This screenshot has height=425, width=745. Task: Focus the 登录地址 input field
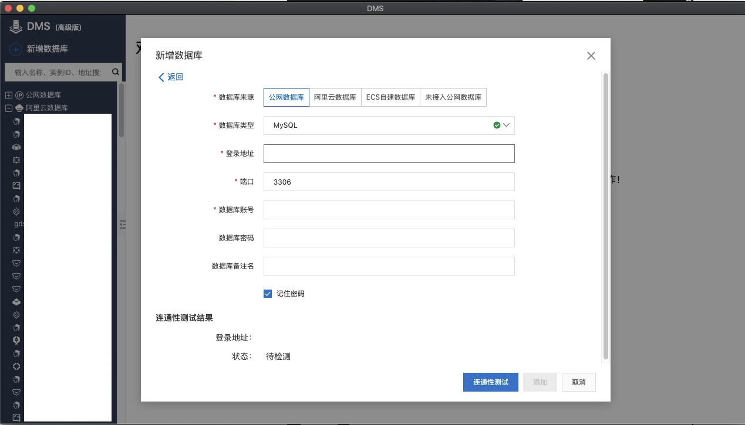[389, 154]
